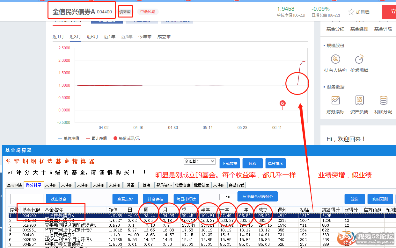Select row 中银证券安誉债券C

(202, 244)
